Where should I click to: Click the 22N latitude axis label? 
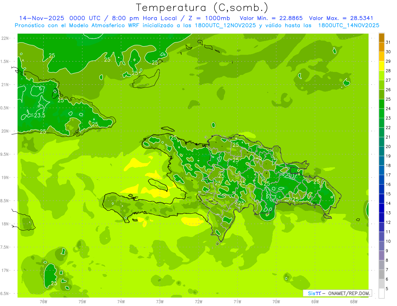pyautogui.click(x=5, y=38)
